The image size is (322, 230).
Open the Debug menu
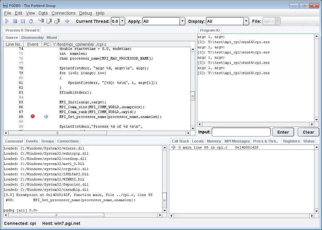pyautogui.click(x=86, y=13)
